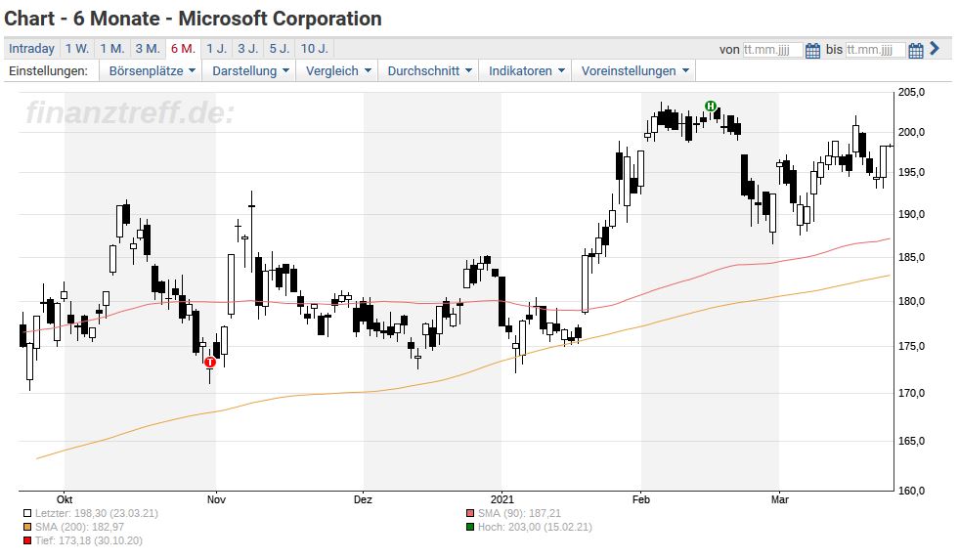Click the 'Dez' x-axis month label
959x559 pixels.
pos(363,499)
